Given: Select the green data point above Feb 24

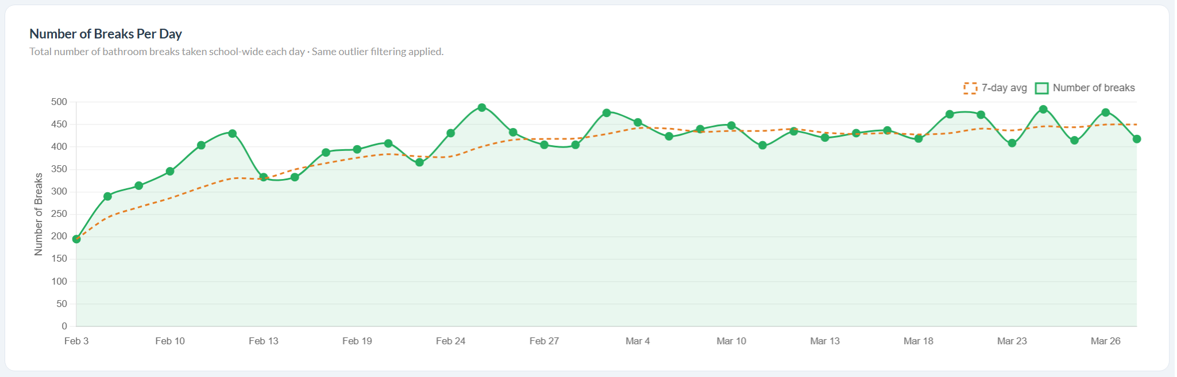Looking at the screenshot, I should (451, 133).
